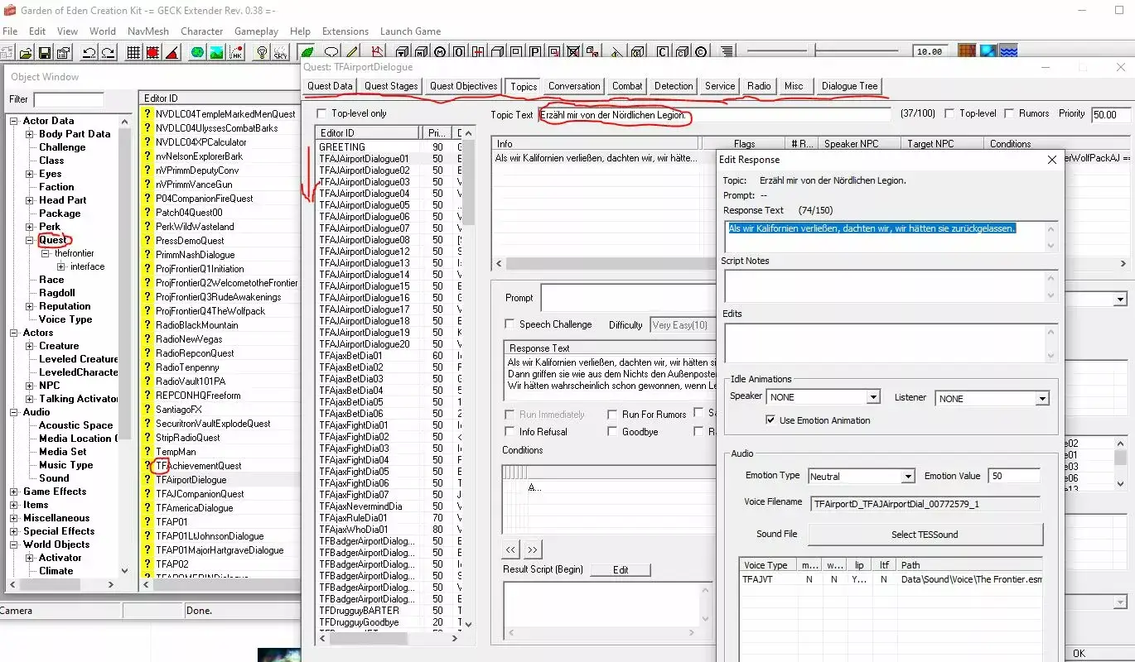The image size is (1135, 662).
Task: Open the Gameplay menu
Action: (257, 31)
